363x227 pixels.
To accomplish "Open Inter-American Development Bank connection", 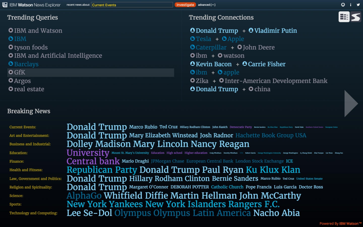I will [276, 81].
